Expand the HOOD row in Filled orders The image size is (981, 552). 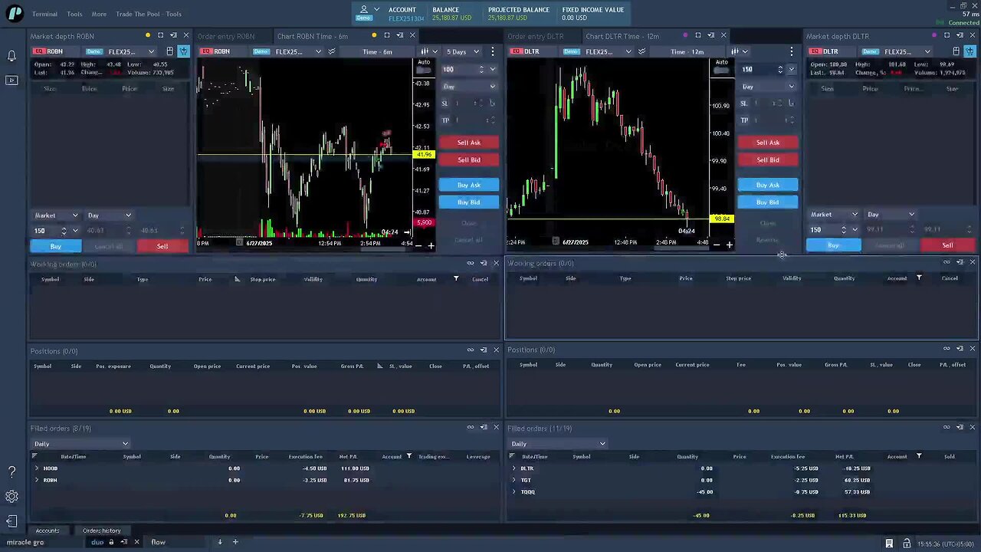pos(37,468)
